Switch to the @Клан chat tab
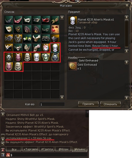This screenshot has width=132, height=158. [x=64, y=149]
